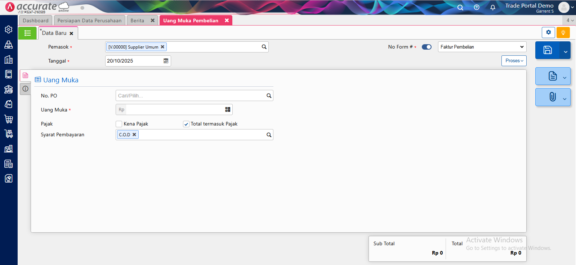This screenshot has height=265, width=576.
Task: Uncheck Total termasuk Pajak checkbox
Action: [x=186, y=124]
